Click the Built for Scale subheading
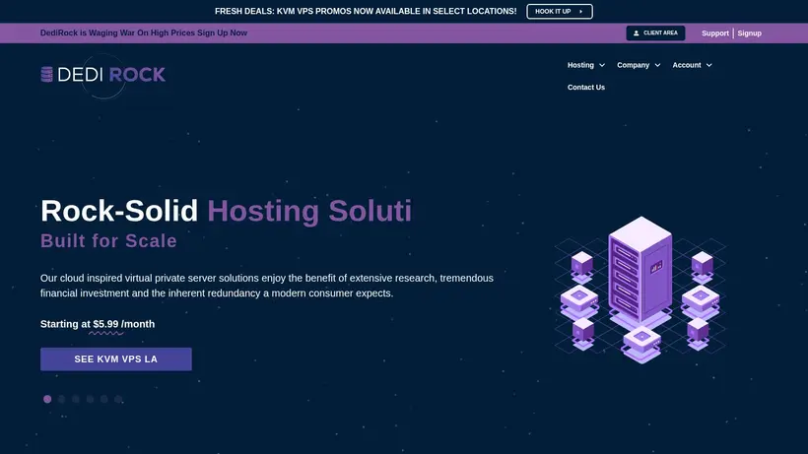Viewport: 808px width, 454px height. pos(108,241)
